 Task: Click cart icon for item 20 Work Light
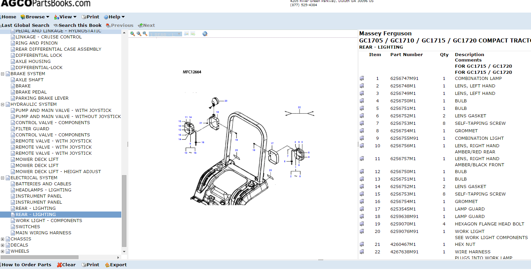[362, 232]
